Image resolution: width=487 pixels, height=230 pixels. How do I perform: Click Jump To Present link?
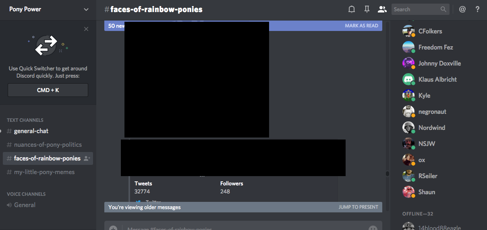tap(358, 207)
